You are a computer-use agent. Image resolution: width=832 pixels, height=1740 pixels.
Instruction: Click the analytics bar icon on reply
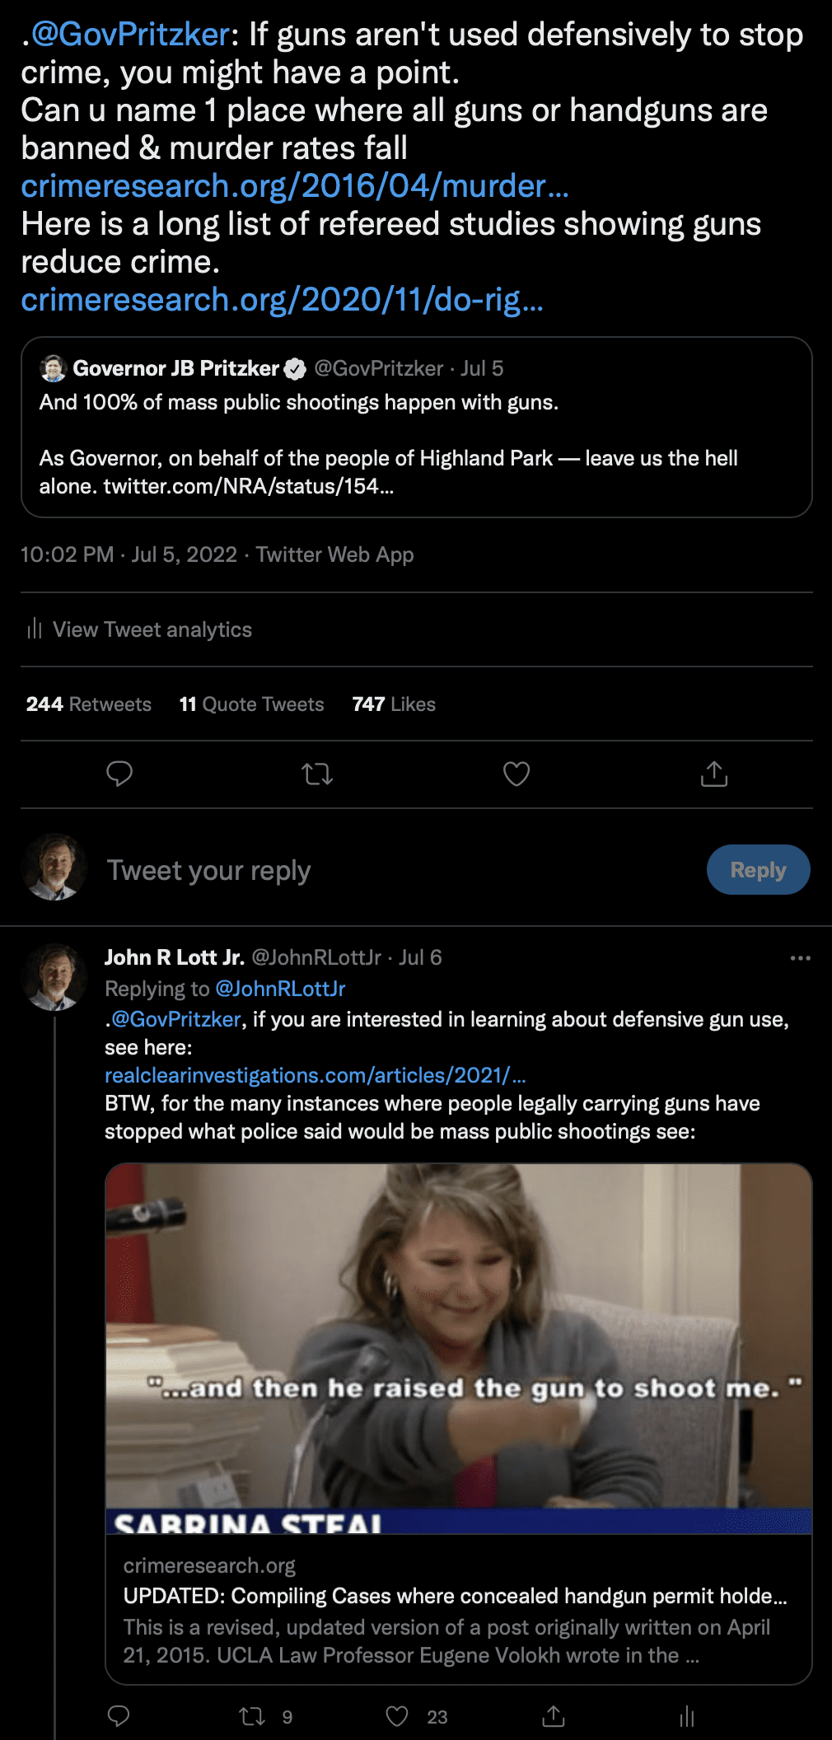687,1716
